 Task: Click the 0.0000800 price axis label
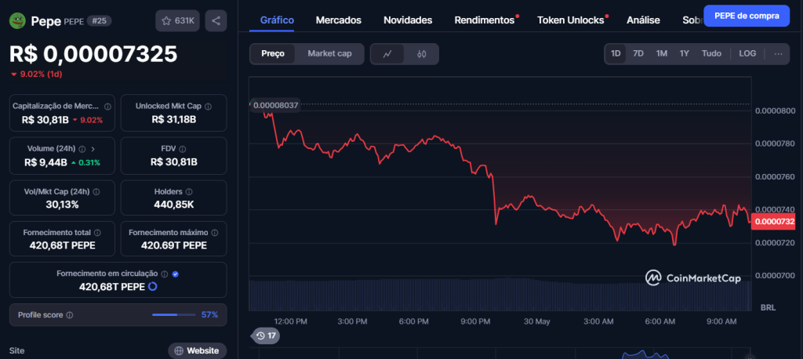[x=775, y=111]
